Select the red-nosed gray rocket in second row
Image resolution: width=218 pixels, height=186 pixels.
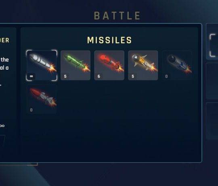point(42,99)
